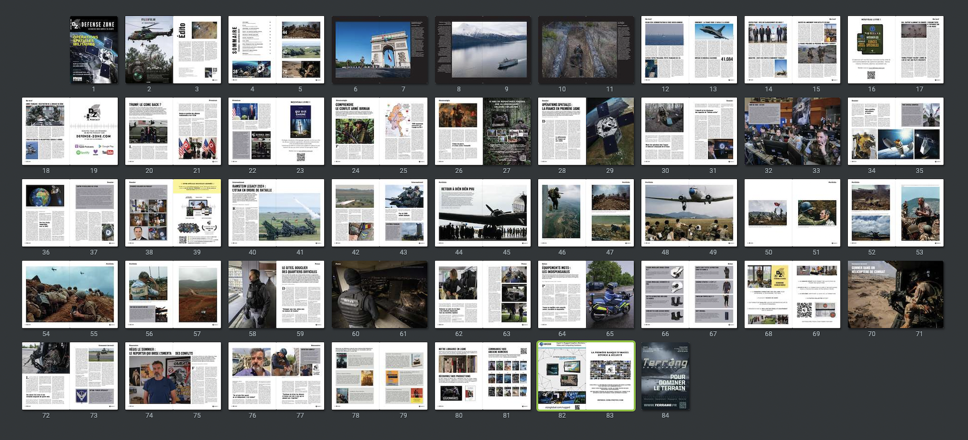Select the Régis Le Sommier interview page 74

tap(149, 376)
